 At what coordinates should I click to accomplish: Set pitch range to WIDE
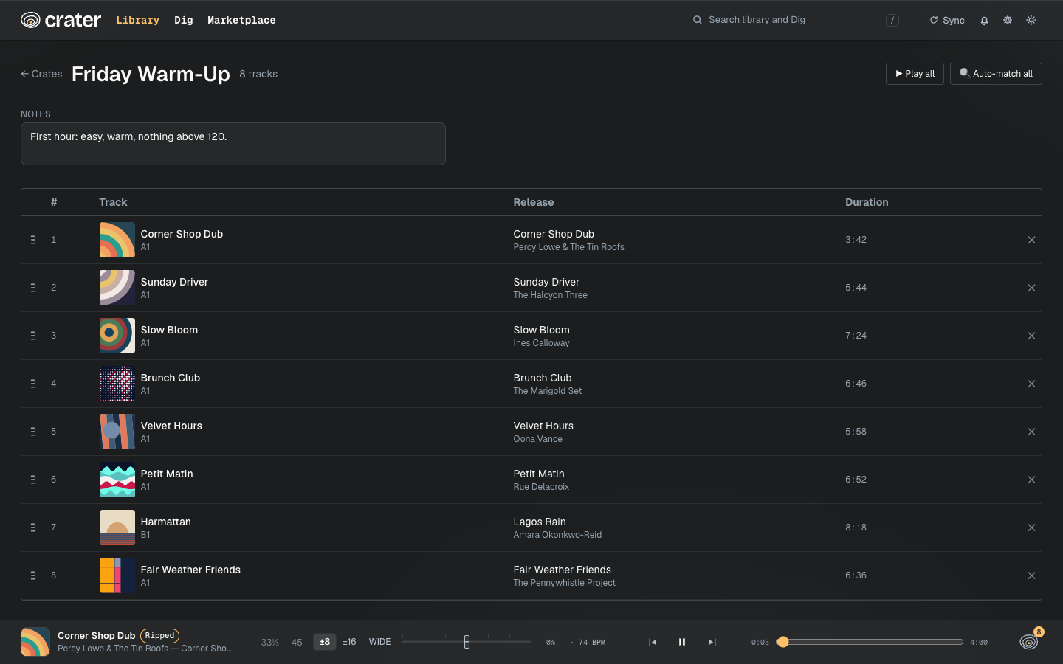380,642
